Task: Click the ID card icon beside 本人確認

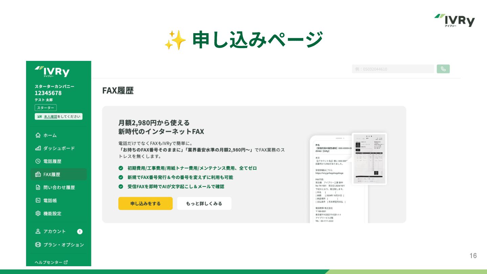Action: (40, 116)
